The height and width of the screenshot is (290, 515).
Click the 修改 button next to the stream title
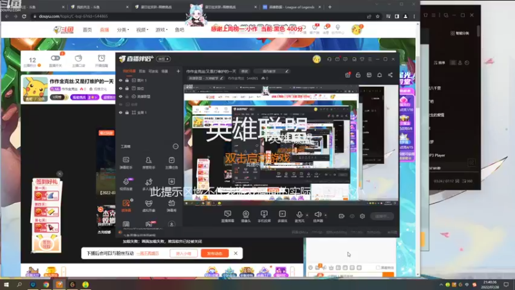(x=245, y=71)
